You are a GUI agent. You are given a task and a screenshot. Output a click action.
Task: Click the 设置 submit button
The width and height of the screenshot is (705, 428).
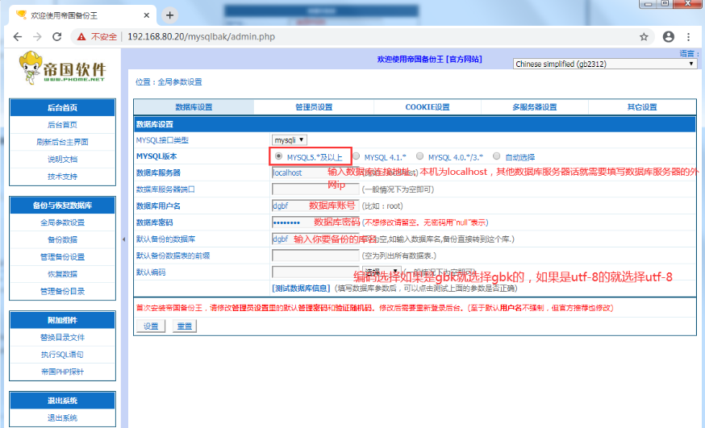point(151,326)
